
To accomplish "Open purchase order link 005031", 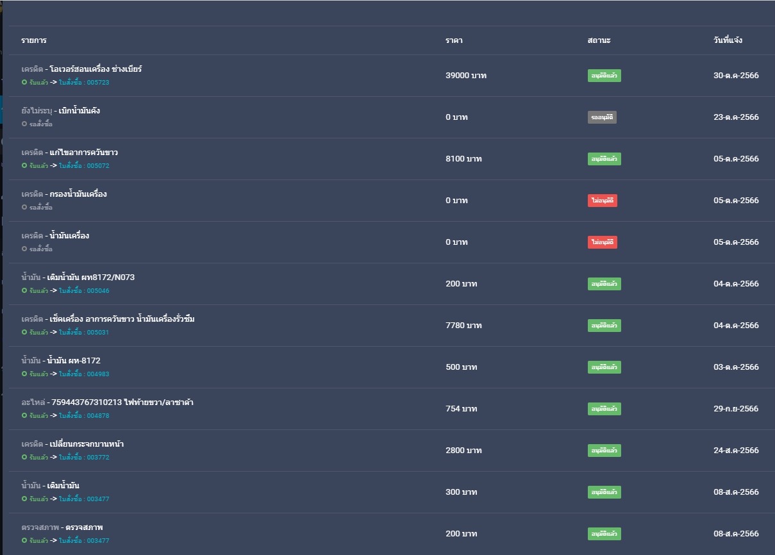I will [x=84, y=333].
